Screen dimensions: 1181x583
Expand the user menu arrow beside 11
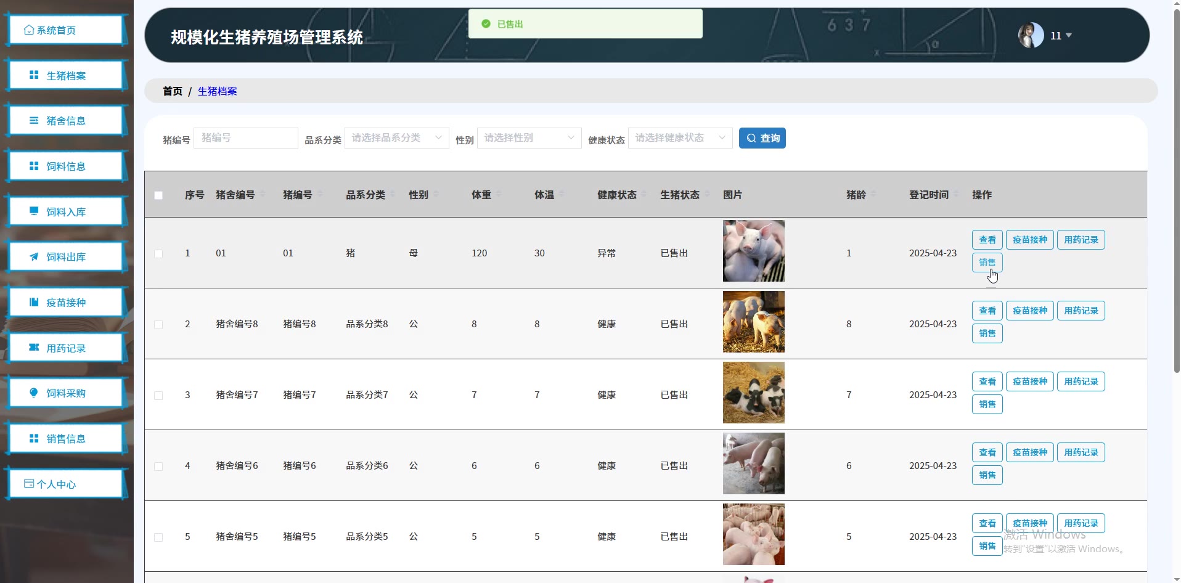1069,36
